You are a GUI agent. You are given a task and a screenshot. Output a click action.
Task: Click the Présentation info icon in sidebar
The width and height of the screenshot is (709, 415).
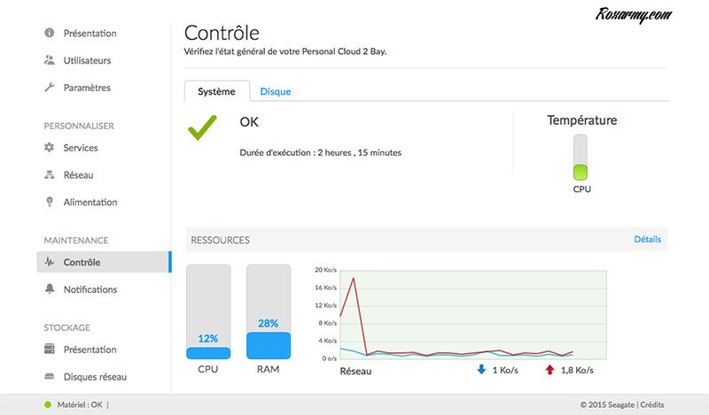pyautogui.click(x=50, y=34)
